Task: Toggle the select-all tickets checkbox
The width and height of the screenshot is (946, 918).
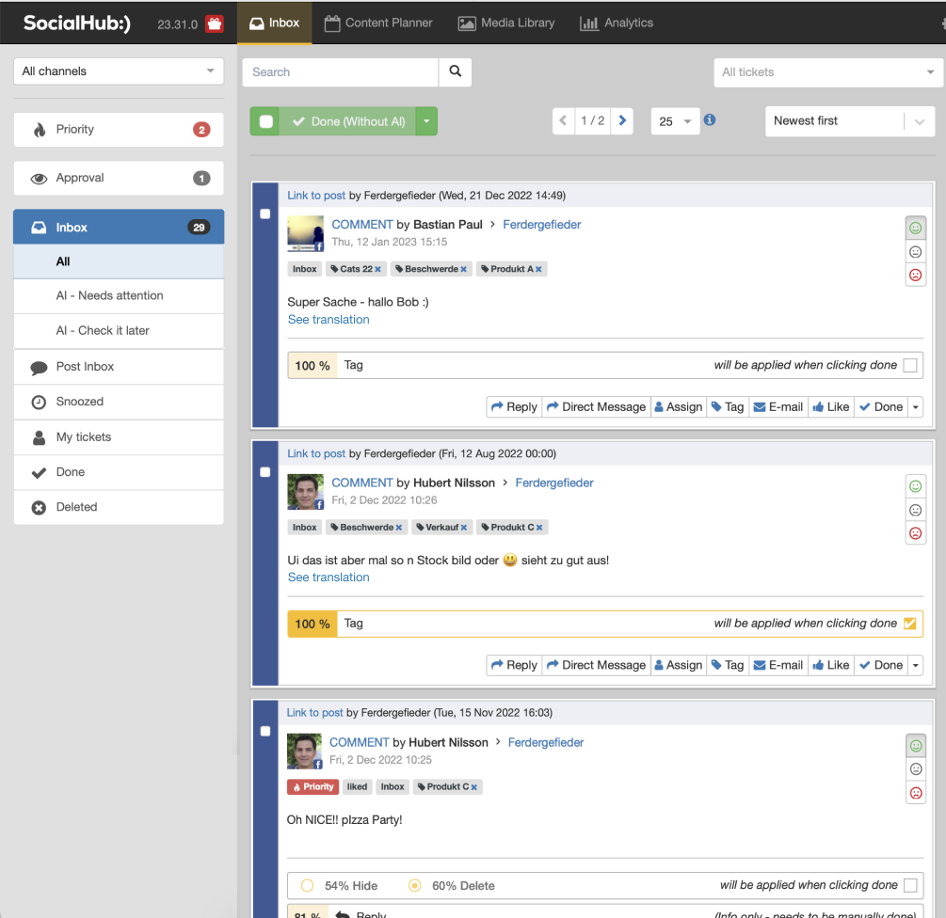Action: click(x=266, y=121)
